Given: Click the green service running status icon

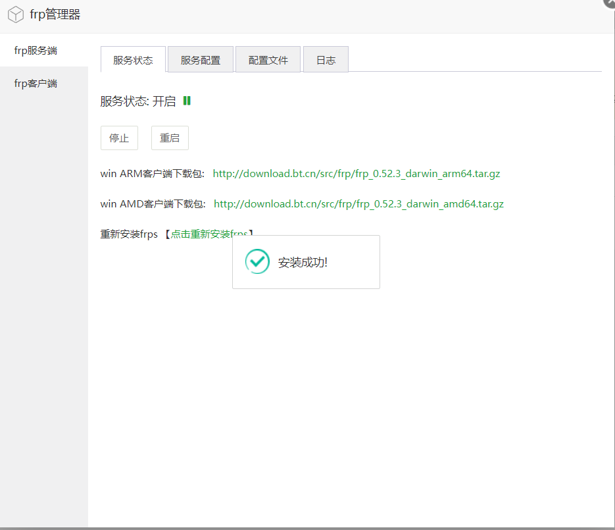Looking at the screenshot, I should [x=187, y=101].
